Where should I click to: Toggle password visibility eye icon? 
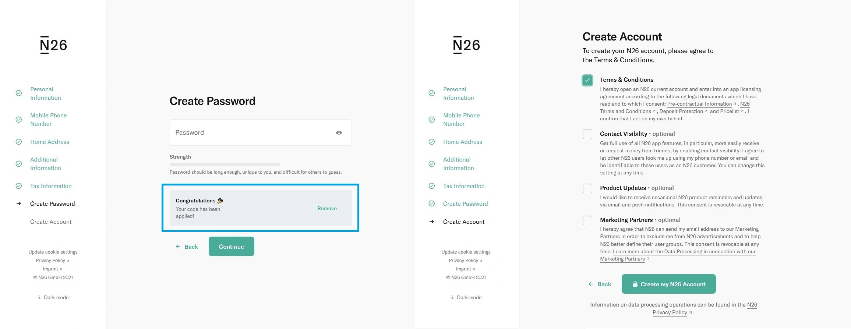[339, 133]
